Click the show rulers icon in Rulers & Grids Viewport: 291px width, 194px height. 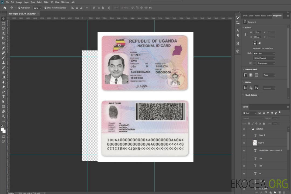[245, 75]
